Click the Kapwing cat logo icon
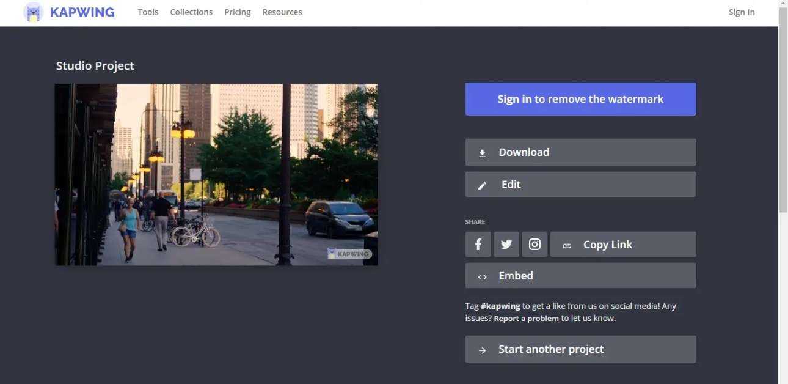The height and width of the screenshot is (384, 788). click(33, 12)
